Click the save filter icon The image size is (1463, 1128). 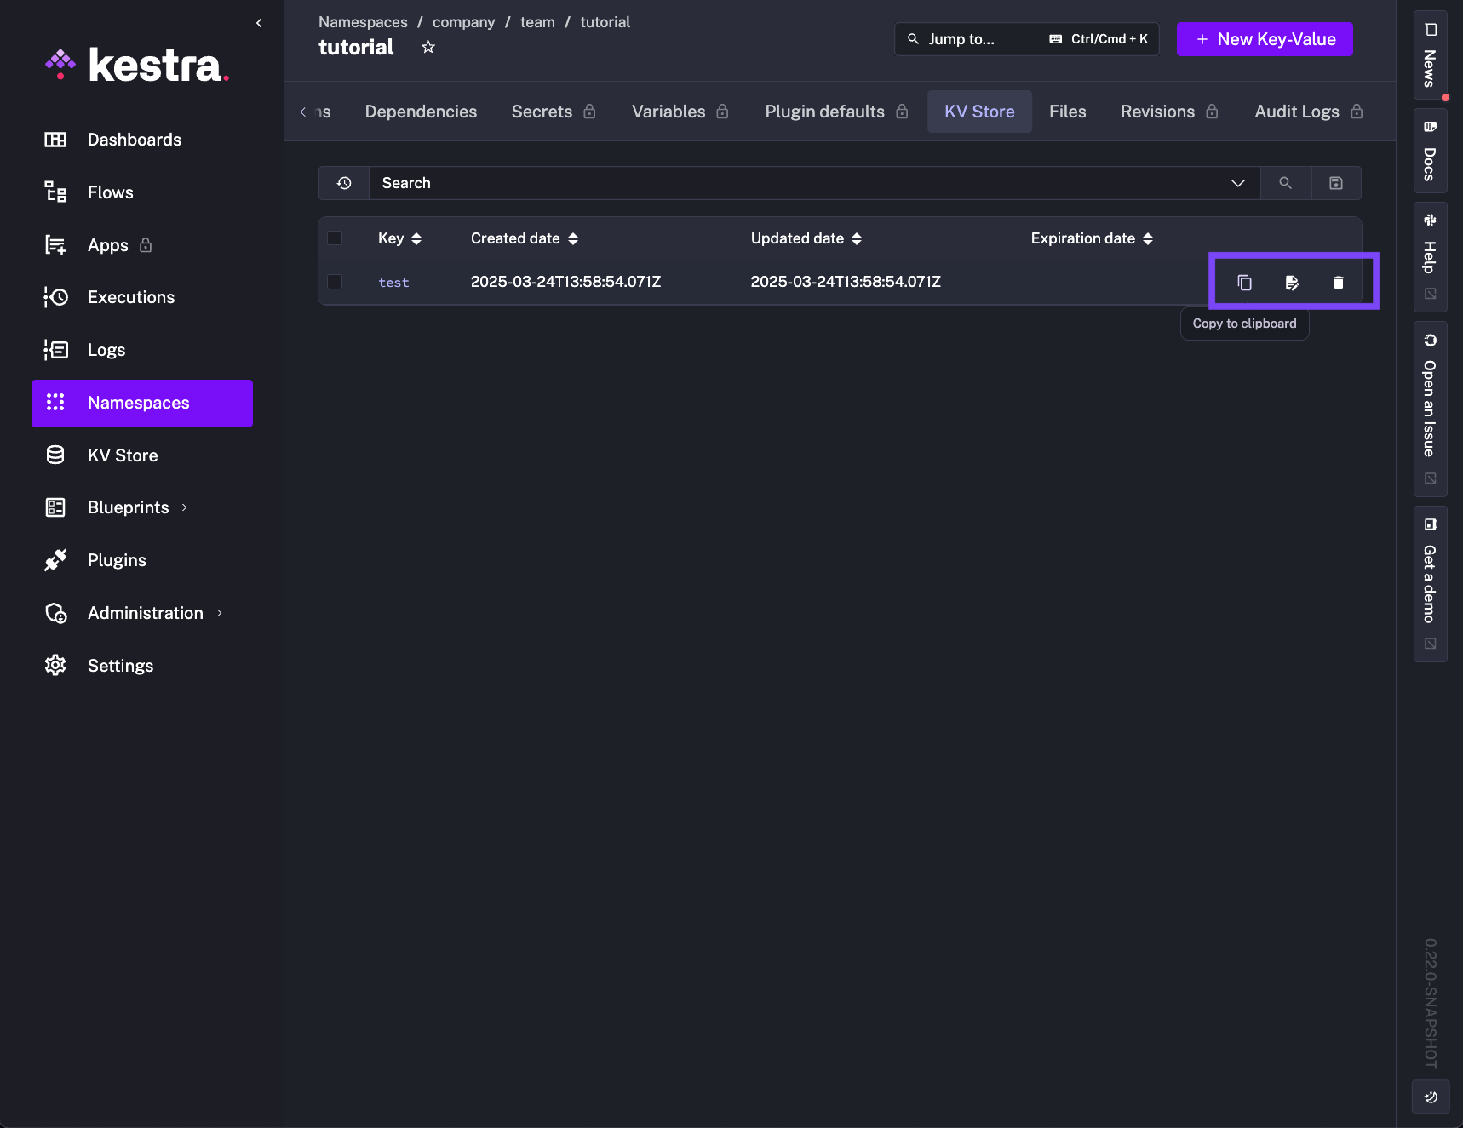tap(1335, 183)
